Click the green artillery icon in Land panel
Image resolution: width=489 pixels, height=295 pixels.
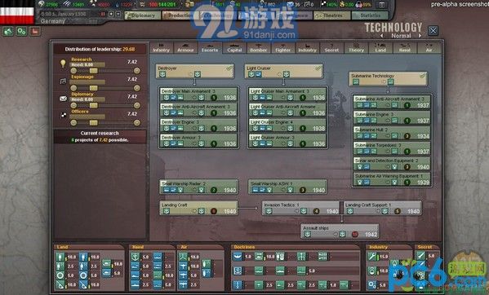60,284
